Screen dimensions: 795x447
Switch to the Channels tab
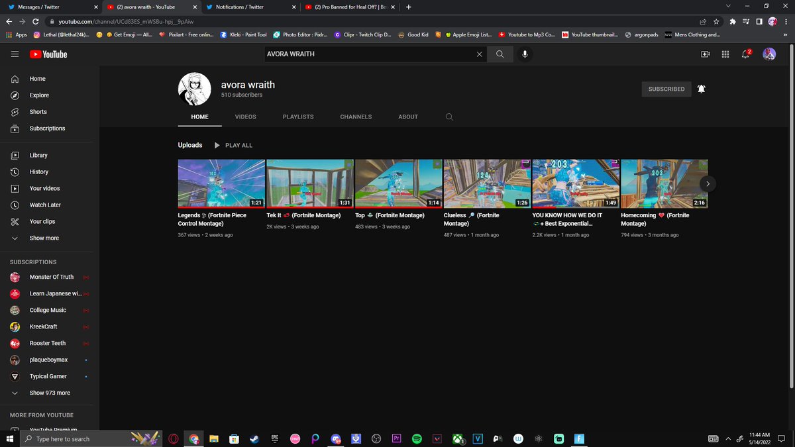[356, 117]
